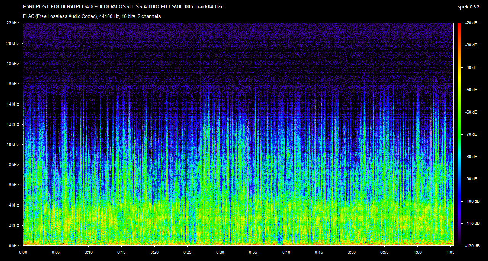Viewport: 488px width, 261px height.
Task: Click the 10 kHz frequency axis label
Action: coord(12,144)
